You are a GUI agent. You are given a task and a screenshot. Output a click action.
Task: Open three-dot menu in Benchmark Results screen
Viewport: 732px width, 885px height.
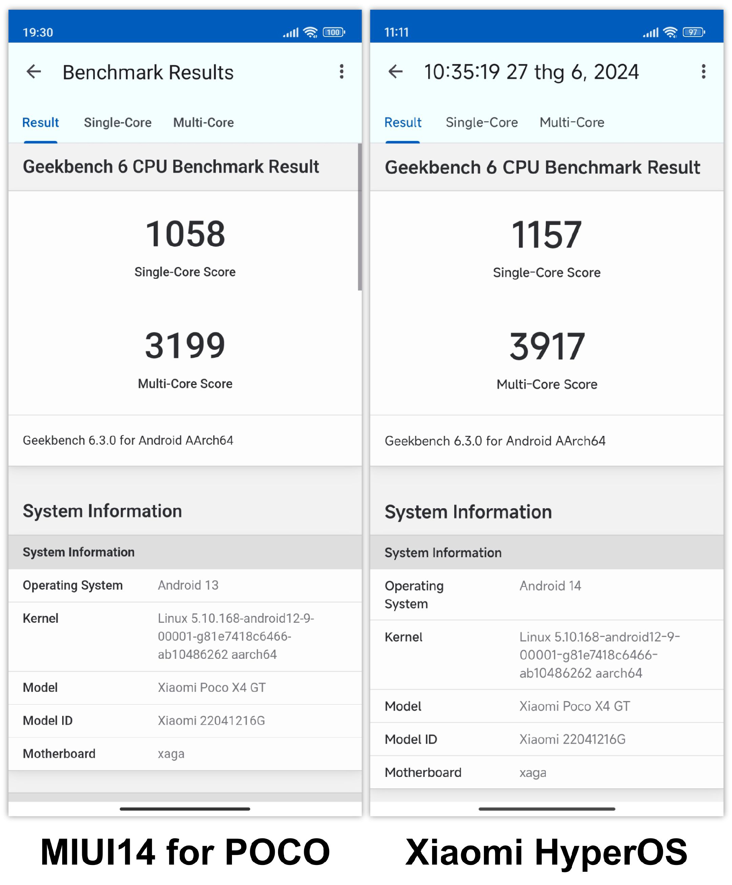coord(341,72)
